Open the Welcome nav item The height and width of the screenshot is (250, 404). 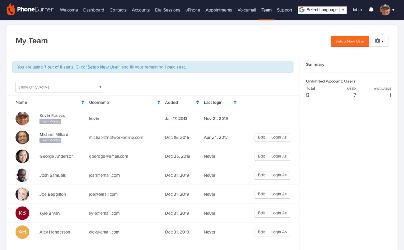(x=69, y=10)
